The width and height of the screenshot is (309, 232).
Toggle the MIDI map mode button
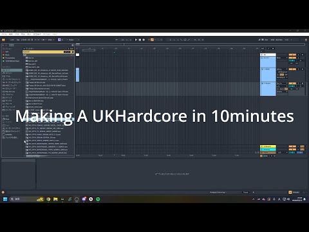[272, 40]
